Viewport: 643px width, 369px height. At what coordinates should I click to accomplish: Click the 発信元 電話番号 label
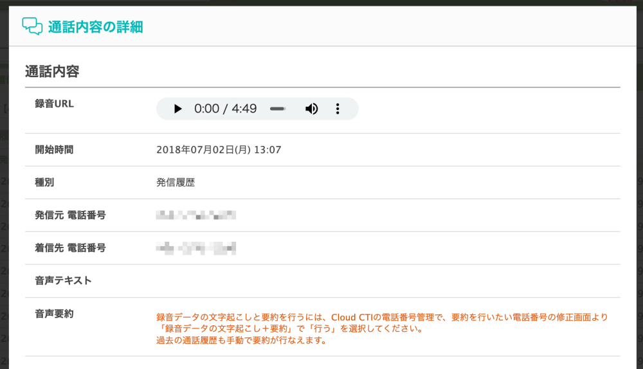70,215
